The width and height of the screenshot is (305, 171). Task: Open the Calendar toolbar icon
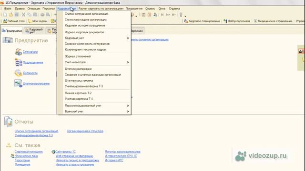[149, 15]
